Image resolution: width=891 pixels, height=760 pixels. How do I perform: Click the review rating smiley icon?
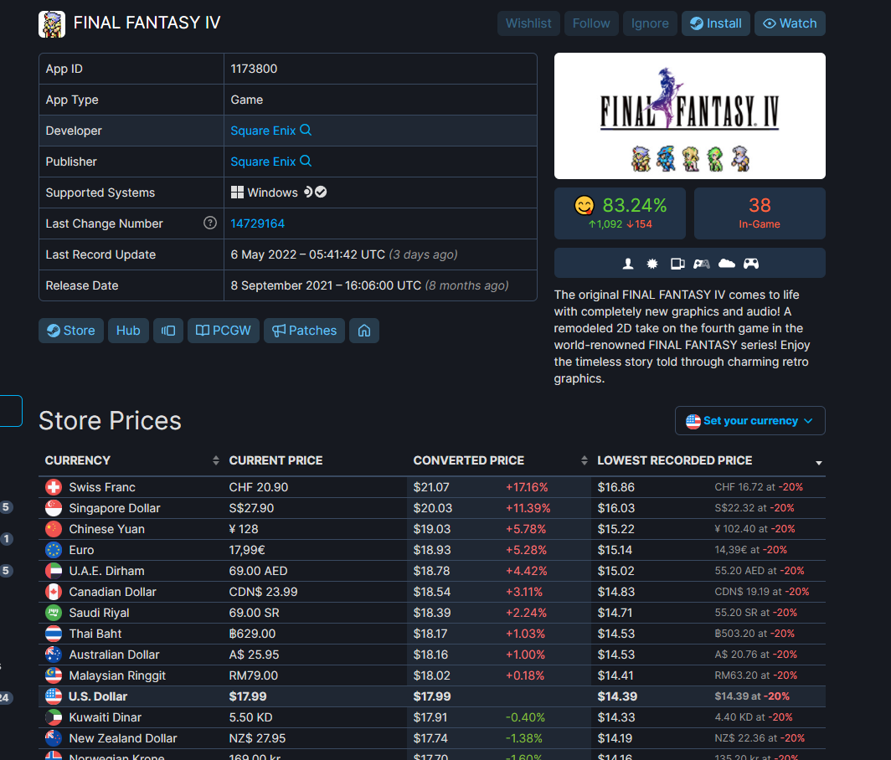pyautogui.click(x=585, y=205)
